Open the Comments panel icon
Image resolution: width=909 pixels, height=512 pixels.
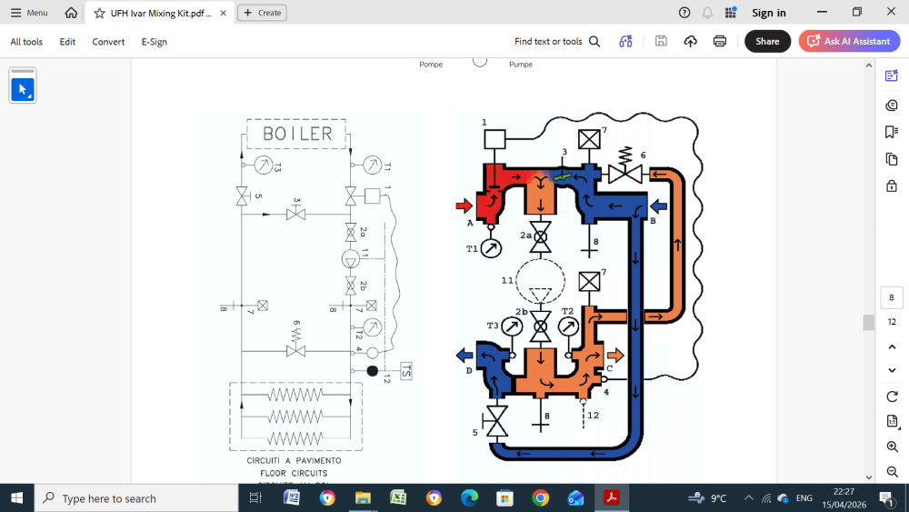[x=892, y=105]
